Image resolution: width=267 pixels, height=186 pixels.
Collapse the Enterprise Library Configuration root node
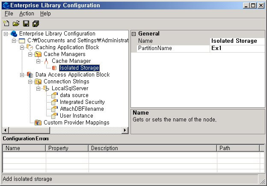(x=6, y=34)
